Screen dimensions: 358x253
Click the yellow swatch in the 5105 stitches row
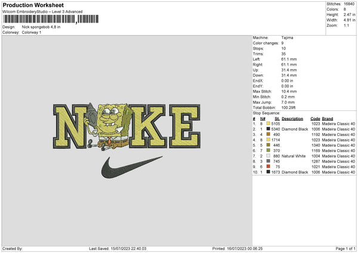(268, 124)
